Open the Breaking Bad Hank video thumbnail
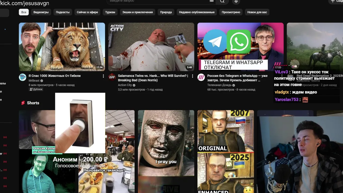The image size is (343, 193). pos(151,47)
